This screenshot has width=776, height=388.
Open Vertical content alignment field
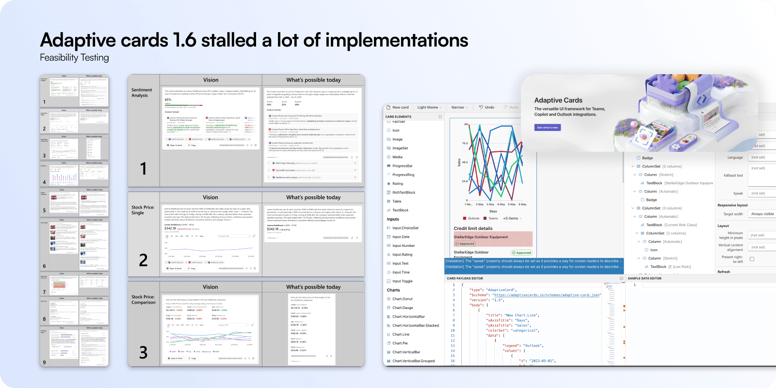click(762, 247)
